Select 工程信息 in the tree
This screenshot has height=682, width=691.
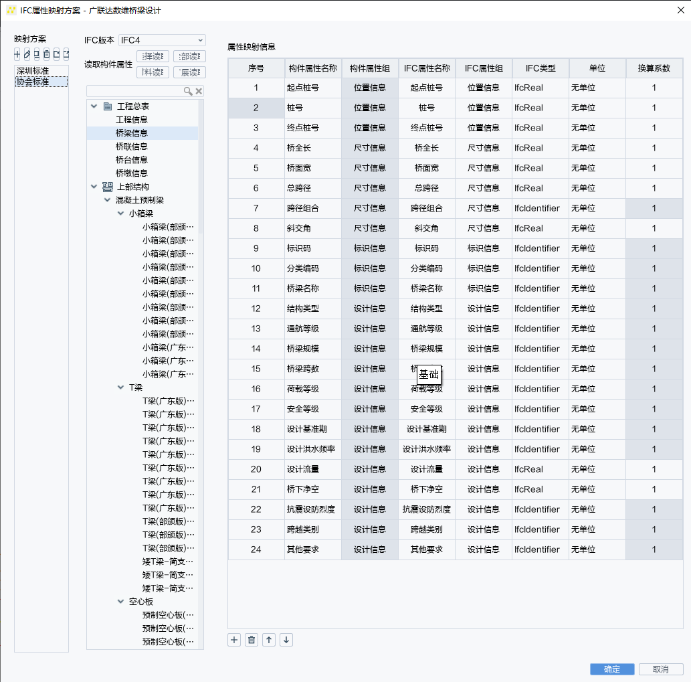pos(132,120)
